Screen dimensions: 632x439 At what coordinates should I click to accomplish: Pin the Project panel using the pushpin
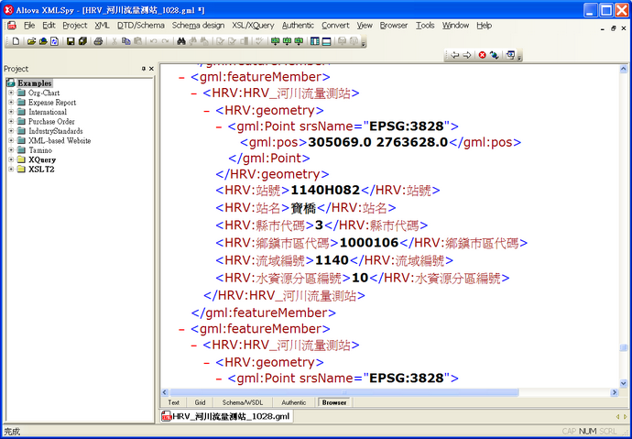tap(143, 69)
